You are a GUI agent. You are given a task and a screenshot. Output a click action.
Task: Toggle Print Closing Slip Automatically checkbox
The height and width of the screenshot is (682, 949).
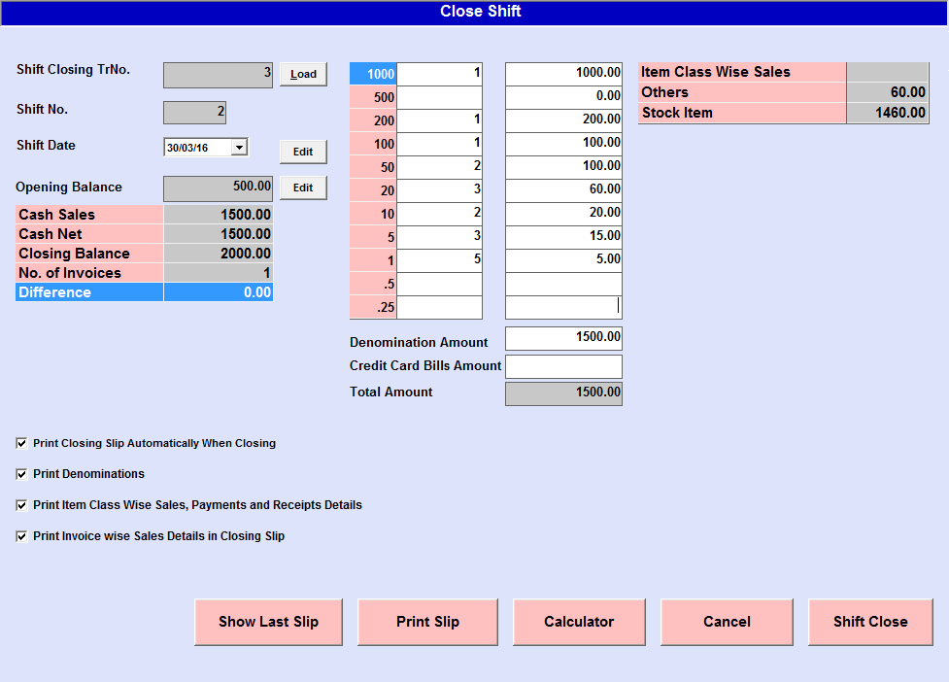22,443
